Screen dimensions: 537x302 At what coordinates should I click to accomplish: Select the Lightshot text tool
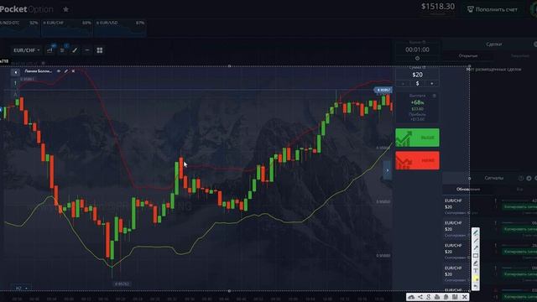(476, 271)
